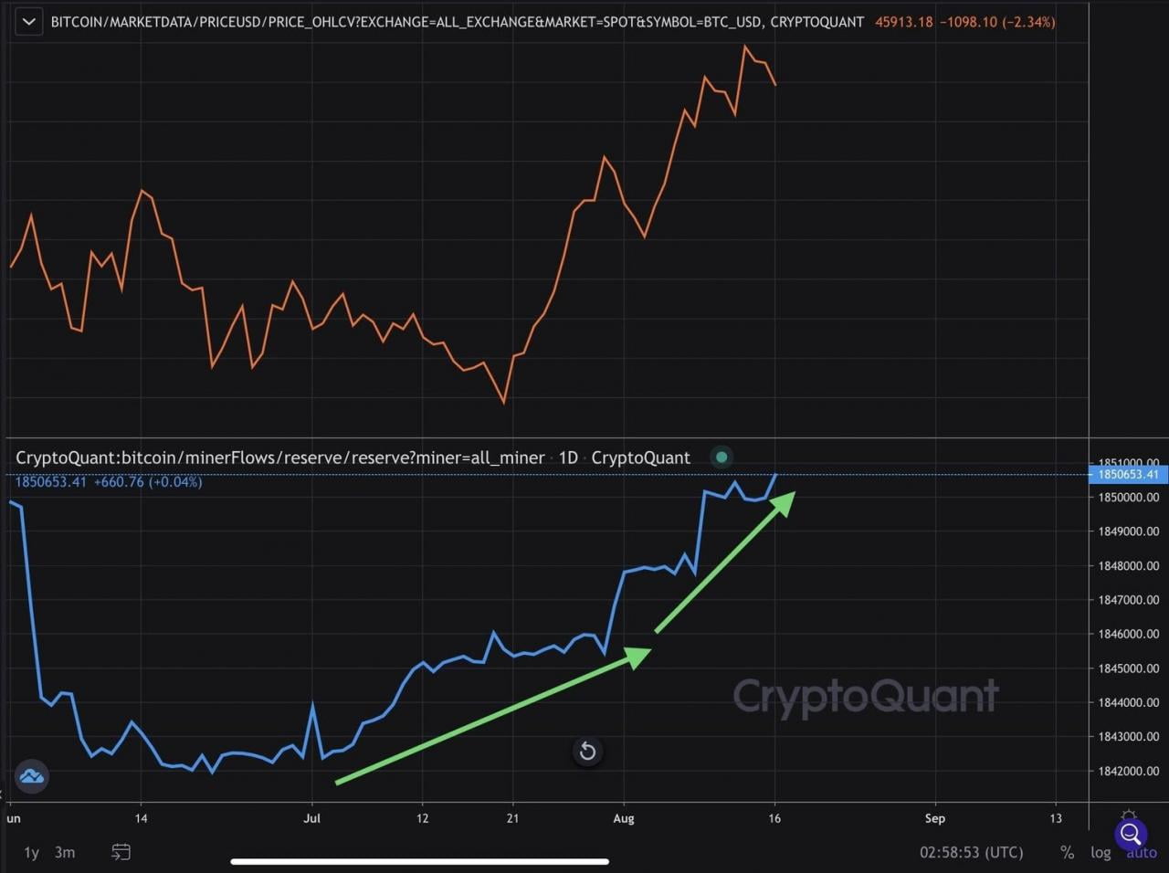
Task: Click the TradingView cloud logo icon
Action: point(31,777)
